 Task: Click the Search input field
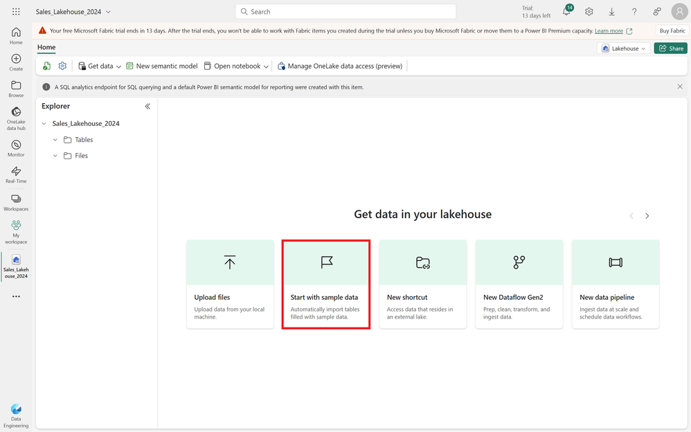(345, 12)
